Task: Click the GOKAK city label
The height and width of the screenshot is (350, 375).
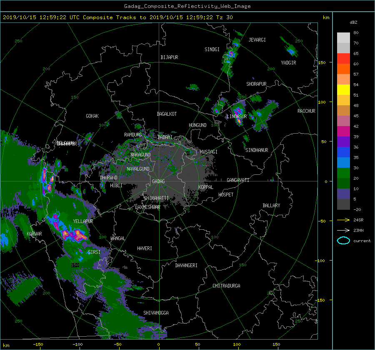Action: pos(92,116)
